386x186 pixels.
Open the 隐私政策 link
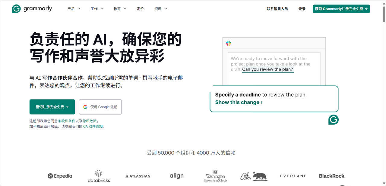(90, 121)
